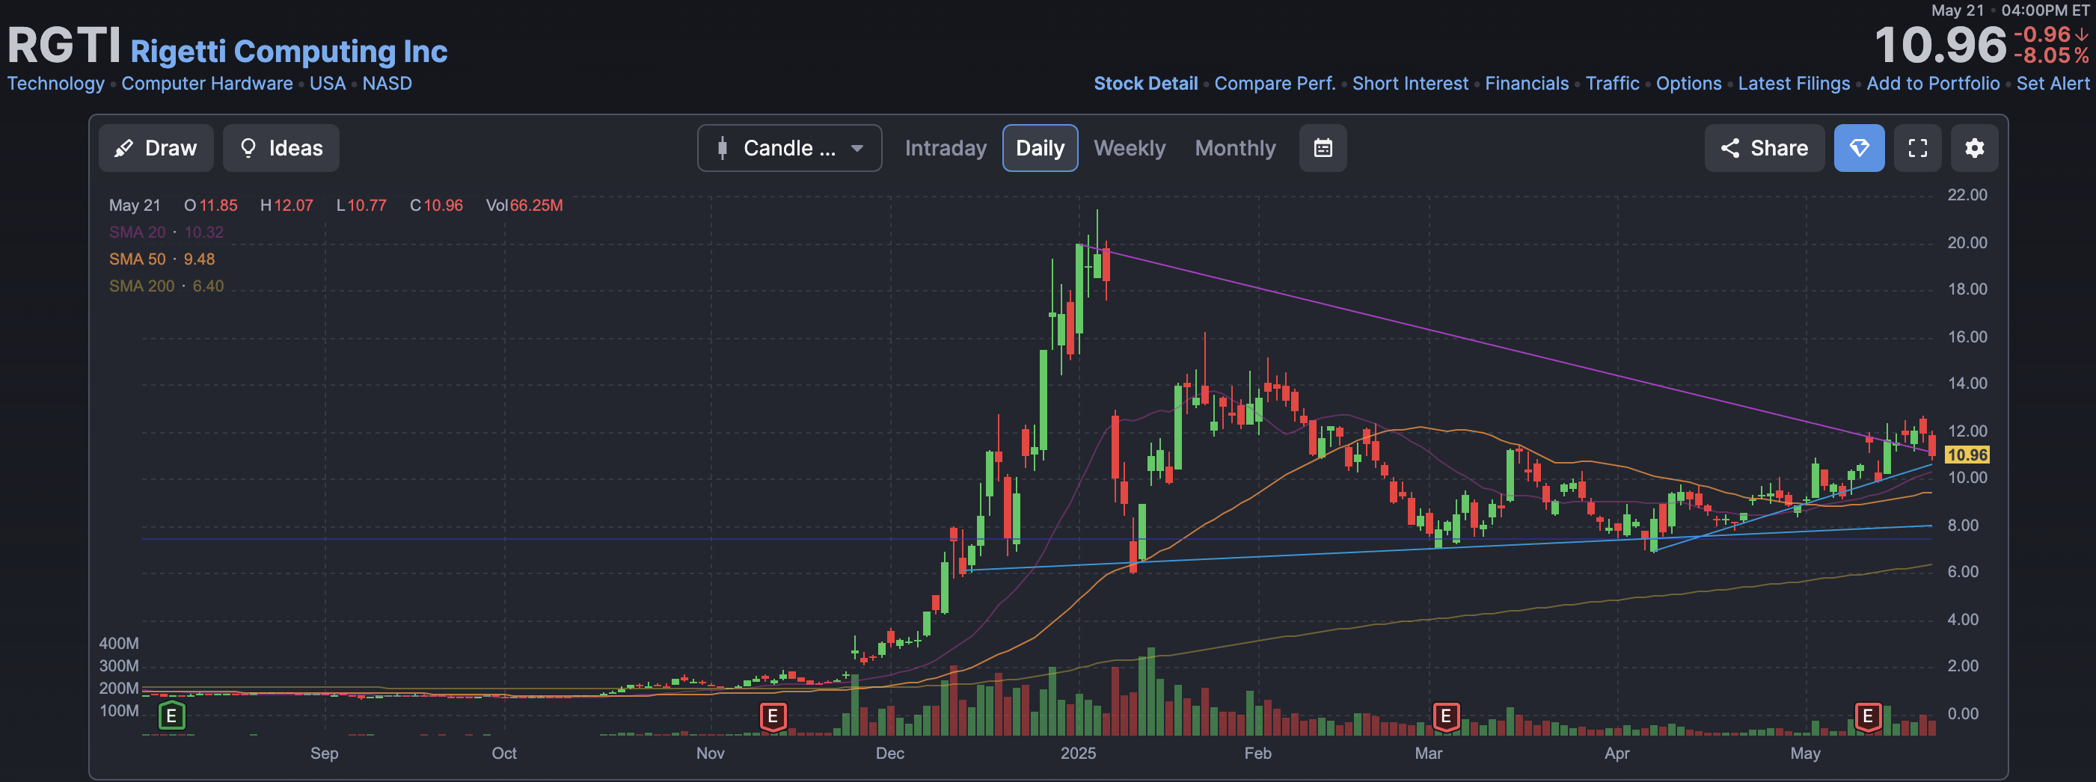Expand the Candle chart type dropdown
The width and height of the screenshot is (2096, 782).
[789, 148]
